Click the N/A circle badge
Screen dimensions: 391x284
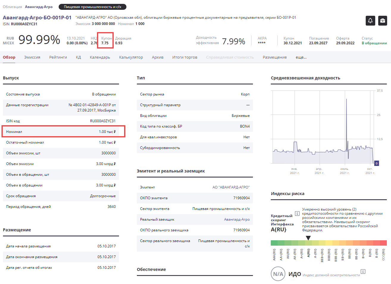click(x=278, y=274)
